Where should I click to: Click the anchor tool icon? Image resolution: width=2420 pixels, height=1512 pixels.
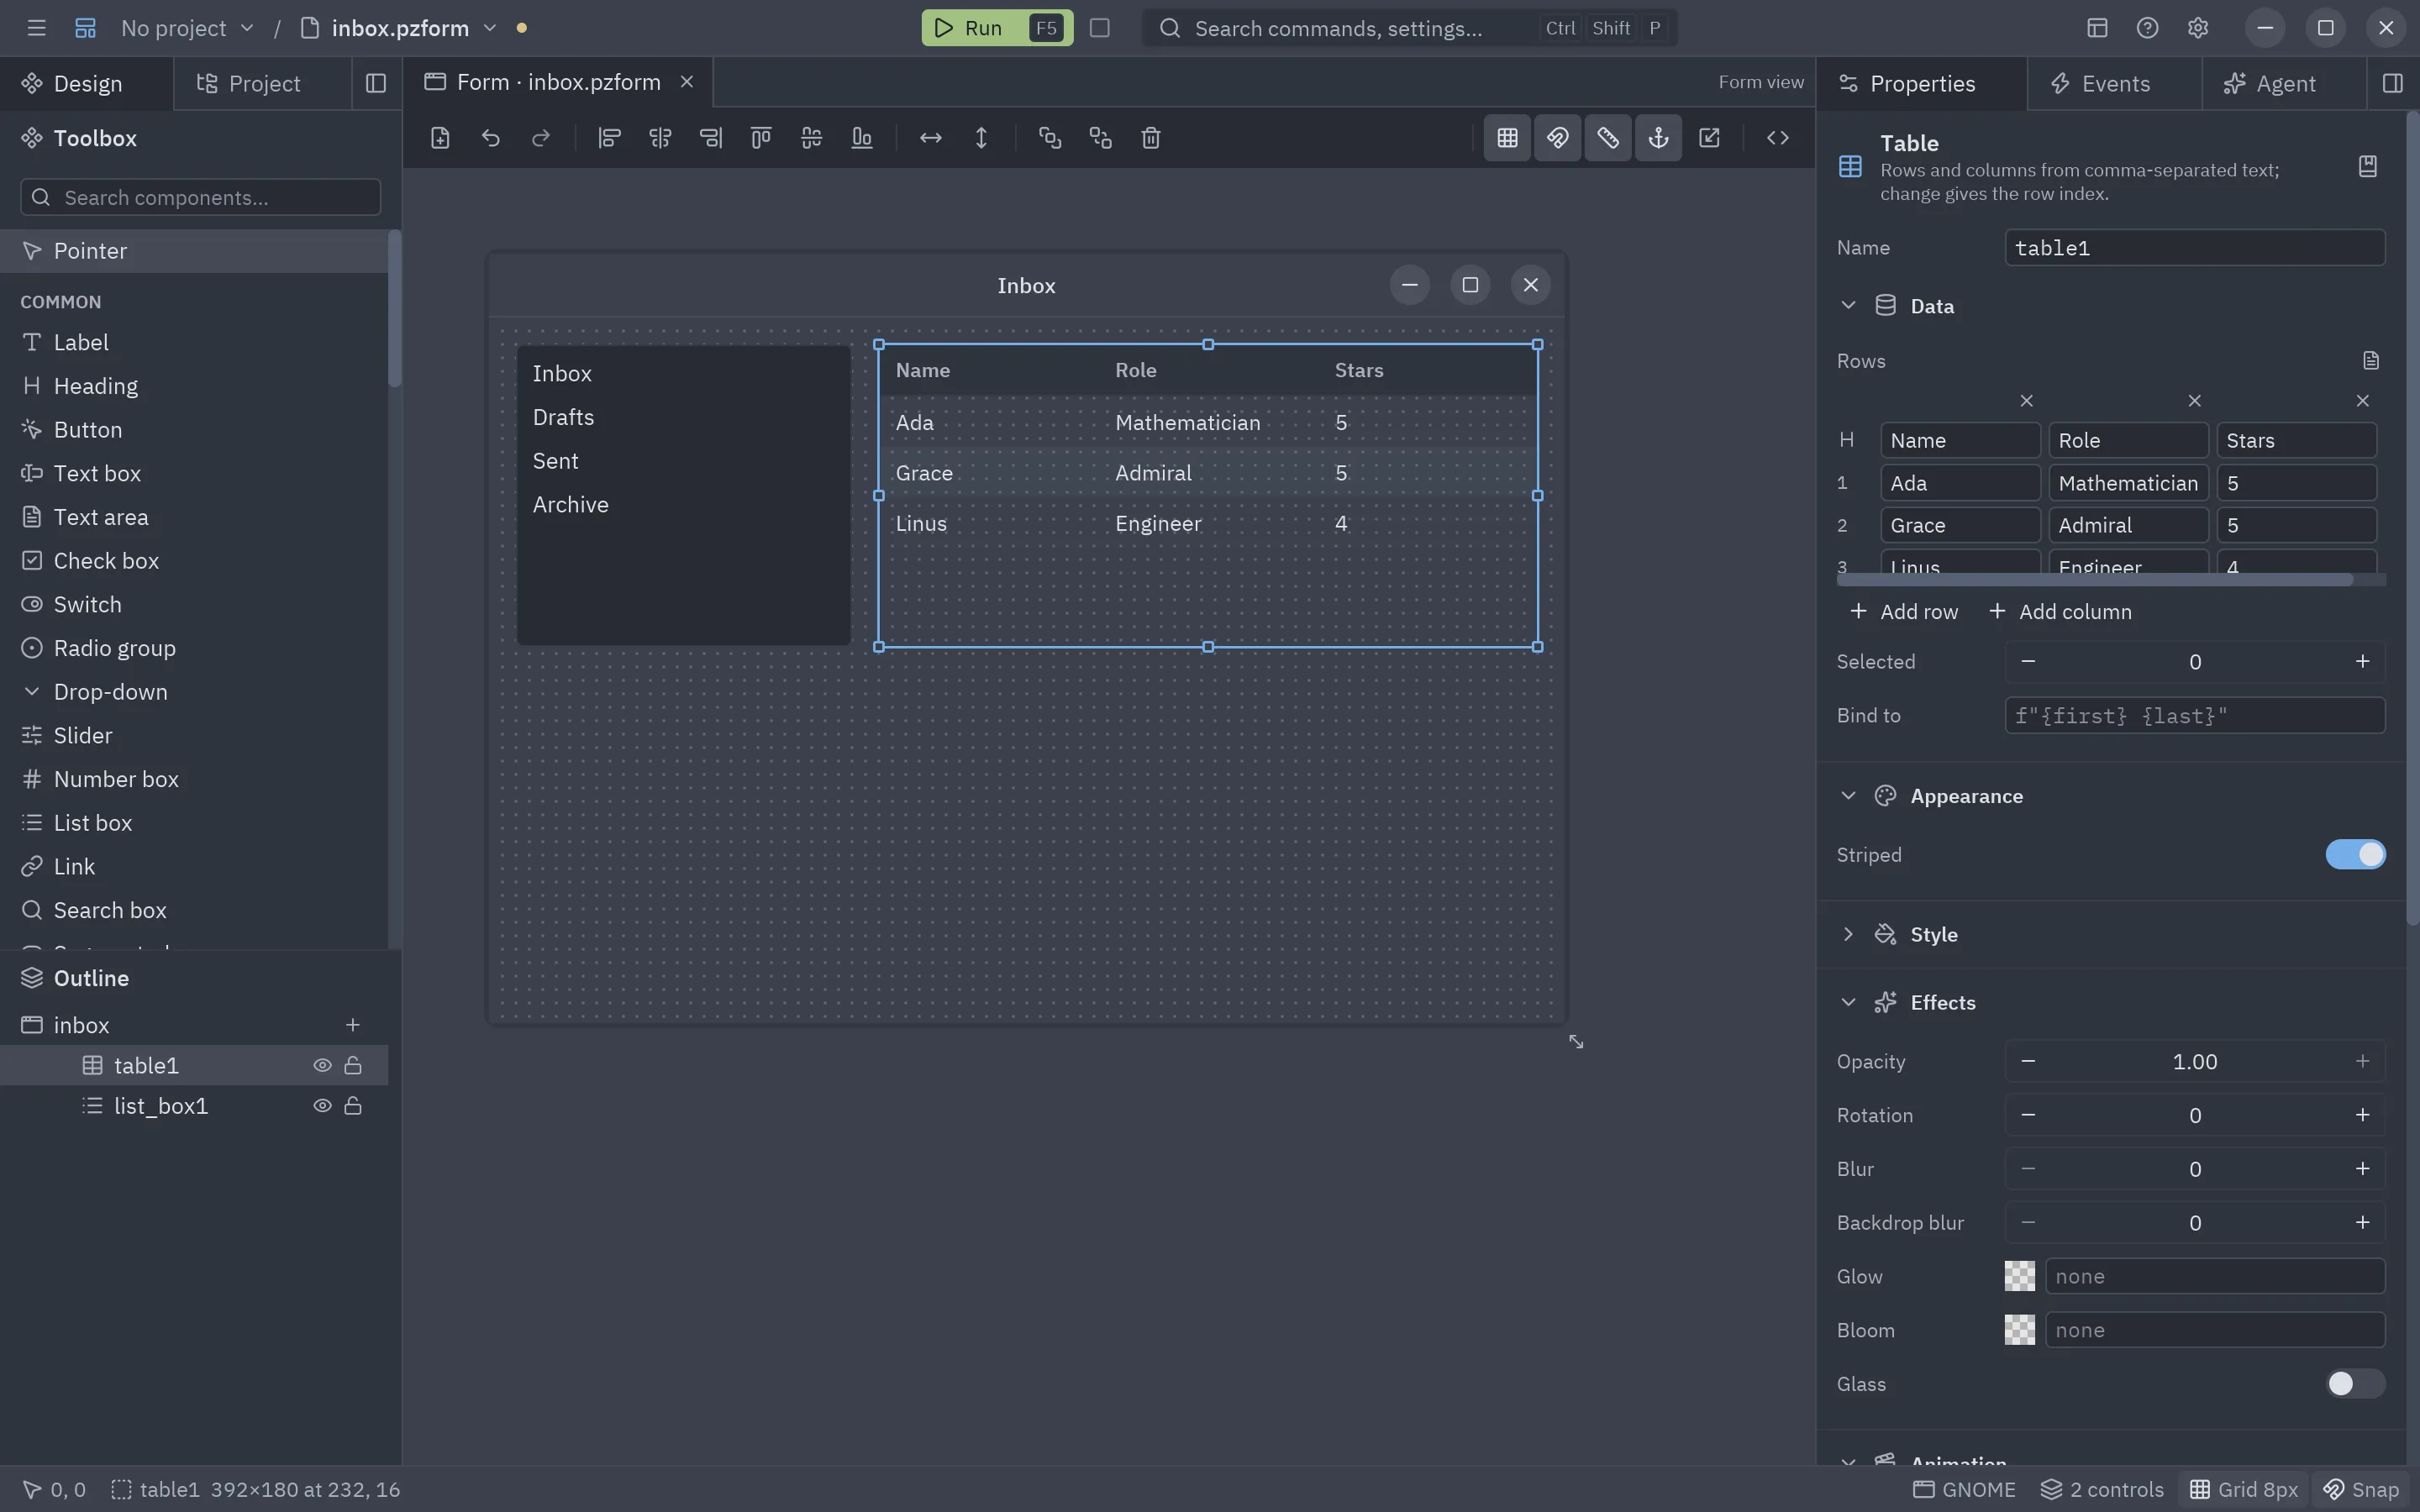1658,138
